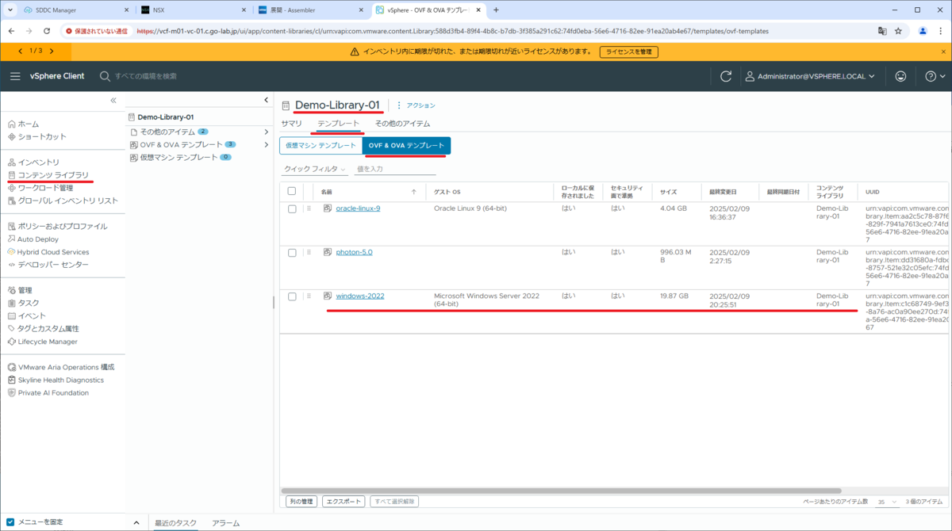Click 列の管理 button
The image size is (952, 531).
pos(301,502)
